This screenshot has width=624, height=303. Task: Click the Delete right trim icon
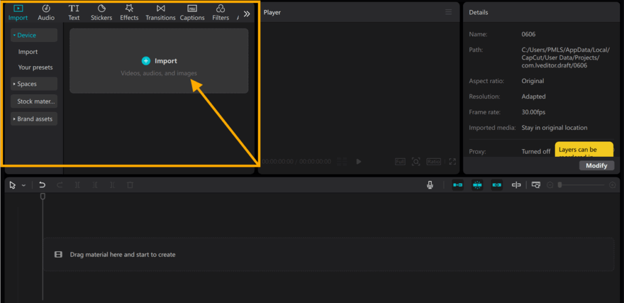112,185
